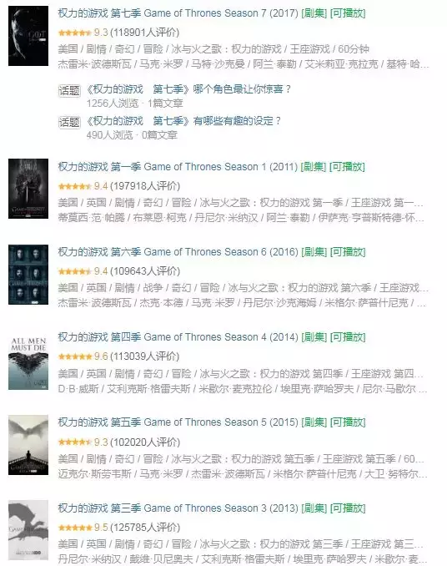Screen dimensions: 447x566
Task: Click the first 话题 label icon
Action: pyautogui.click(x=69, y=90)
